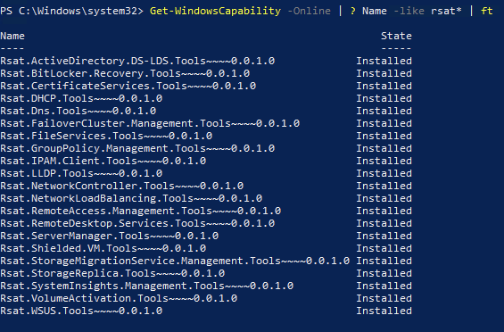The width and height of the screenshot is (504, 332).
Task: Click Rsat.FailoverCluster.Management.Tools text
Action: [x=150, y=123]
